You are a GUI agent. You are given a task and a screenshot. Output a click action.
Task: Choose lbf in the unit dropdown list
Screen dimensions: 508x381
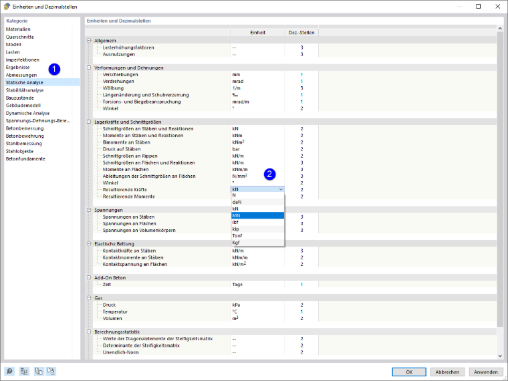(x=258, y=222)
